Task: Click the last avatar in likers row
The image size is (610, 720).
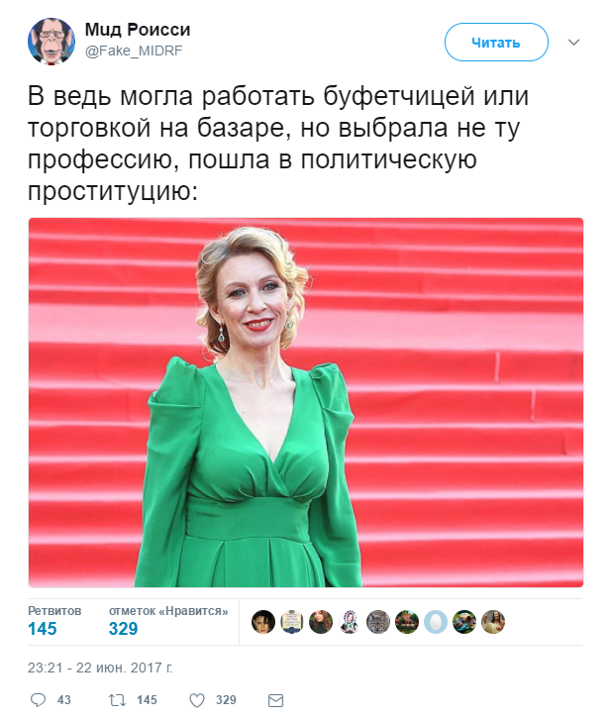Action: [493, 622]
